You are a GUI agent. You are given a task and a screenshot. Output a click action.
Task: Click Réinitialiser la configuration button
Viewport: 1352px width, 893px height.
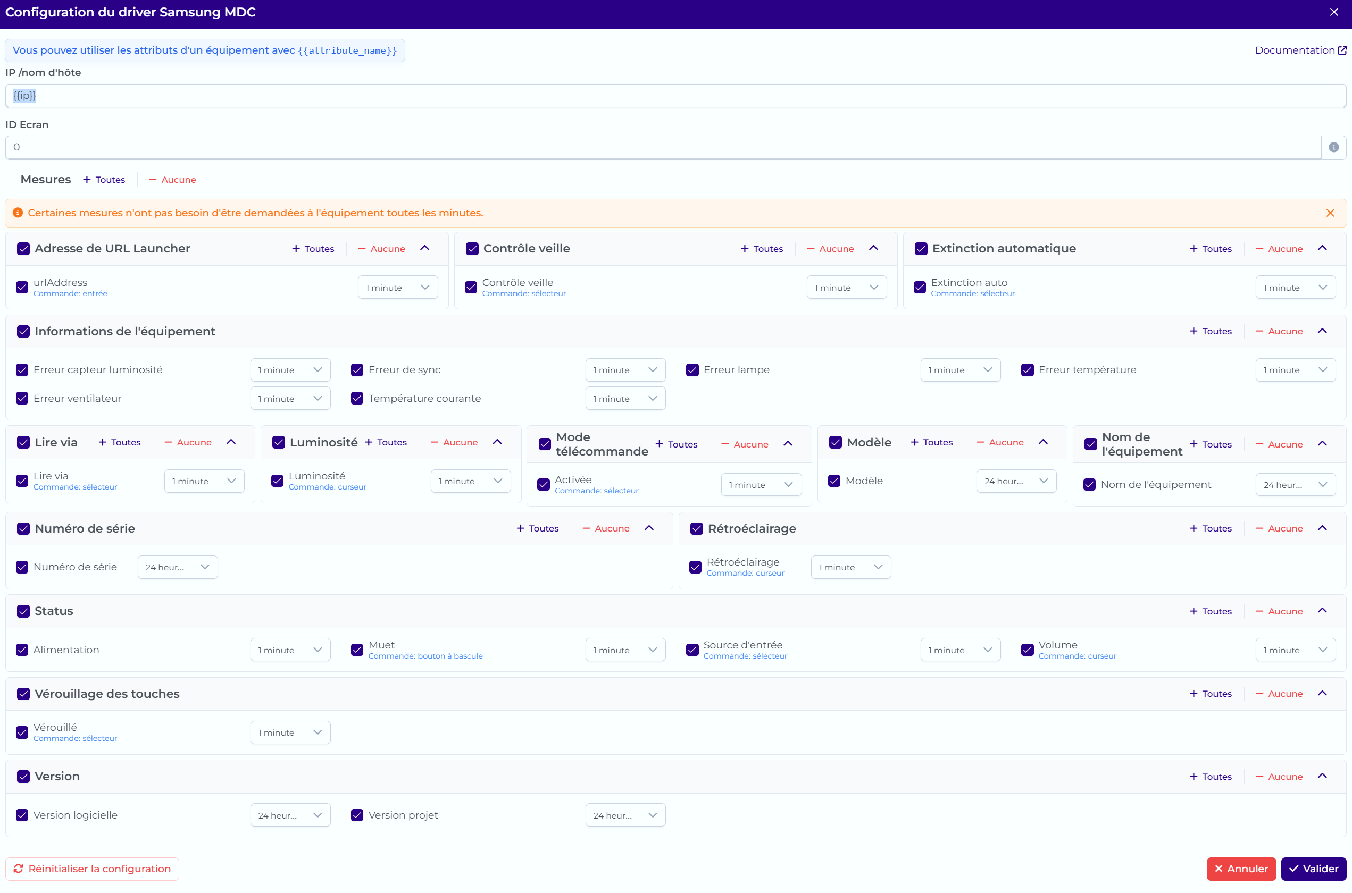pyautogui.click(x=93, y=869)
